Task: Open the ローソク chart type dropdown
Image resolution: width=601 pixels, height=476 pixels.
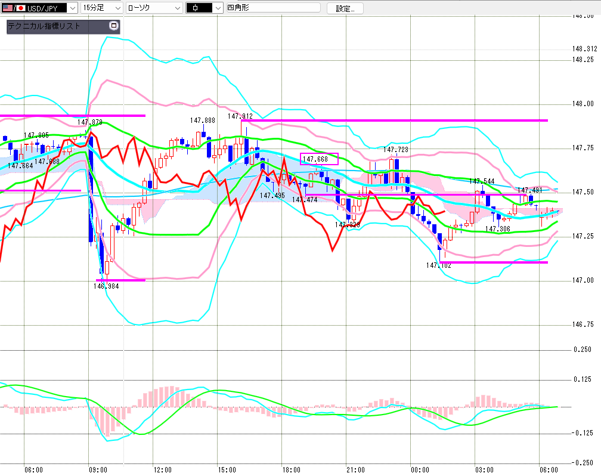Action: click(154, 8)
